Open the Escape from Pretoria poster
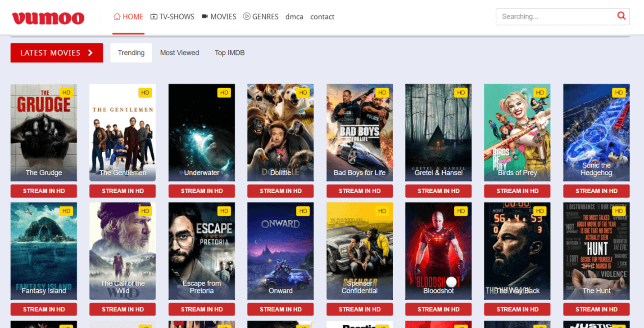Viewport: 644px width, 328px height. 202,251
